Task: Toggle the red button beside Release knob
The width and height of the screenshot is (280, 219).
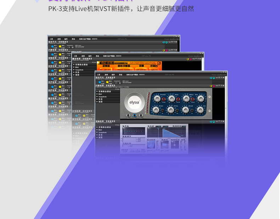Action: tap(192, 100)
